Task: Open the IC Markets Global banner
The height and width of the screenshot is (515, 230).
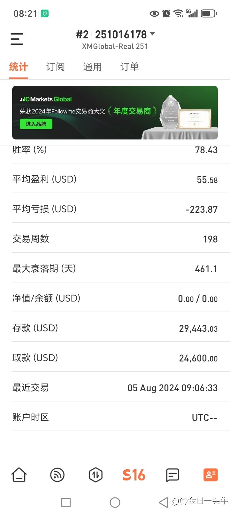Action: tap(115, 113)
